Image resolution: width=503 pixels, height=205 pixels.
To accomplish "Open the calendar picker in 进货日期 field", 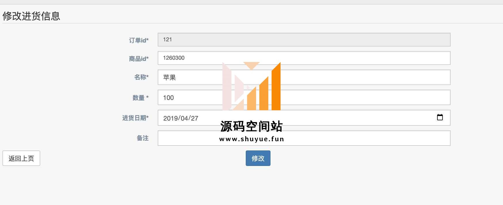I will [x=440, y=117].
